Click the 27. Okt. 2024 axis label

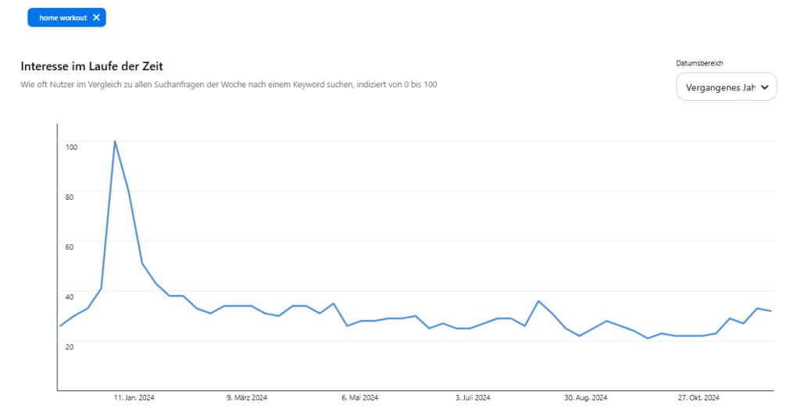698,398
